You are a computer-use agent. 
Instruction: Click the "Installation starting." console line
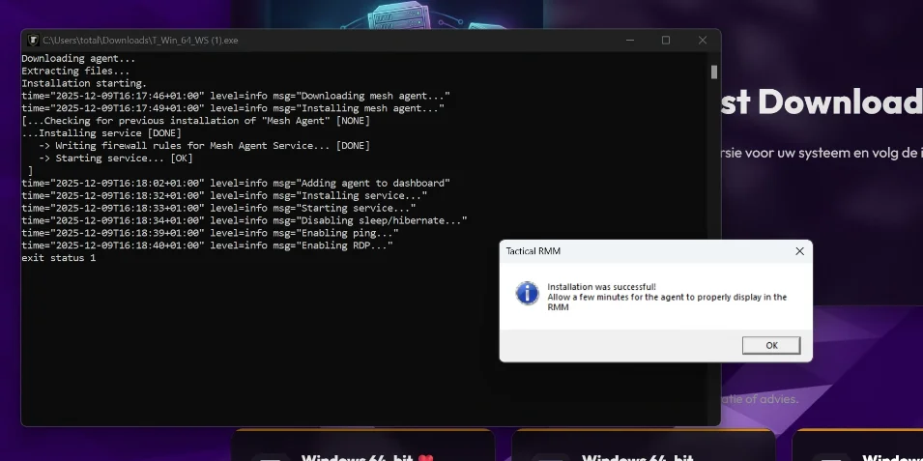[x=84, y=84]
